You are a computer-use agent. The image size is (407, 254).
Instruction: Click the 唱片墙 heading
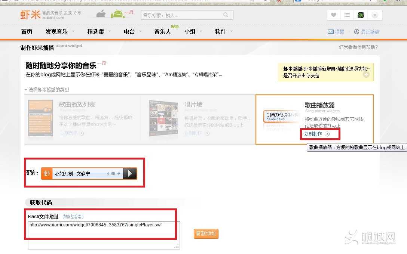pos(193,105)
